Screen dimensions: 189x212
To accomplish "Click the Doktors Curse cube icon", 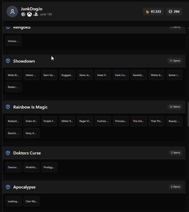I will (x=8, y=153).
